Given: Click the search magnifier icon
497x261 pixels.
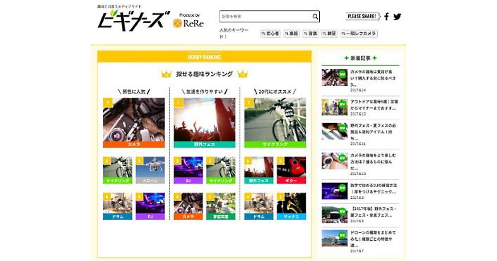Looking at the screenshot, I should tap(316, 17).
